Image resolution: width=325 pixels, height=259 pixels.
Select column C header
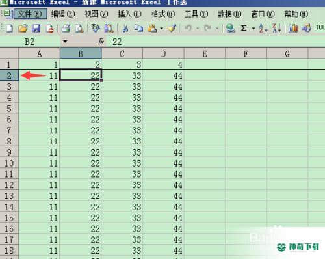click(x=122, y=53)
